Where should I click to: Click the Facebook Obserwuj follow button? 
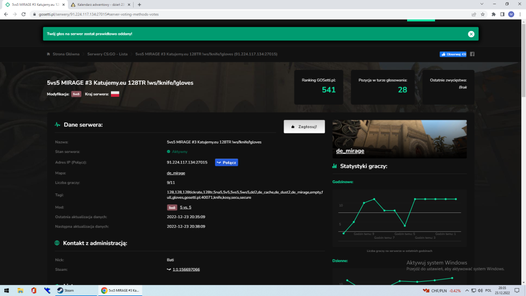click(x=453, y=54)
